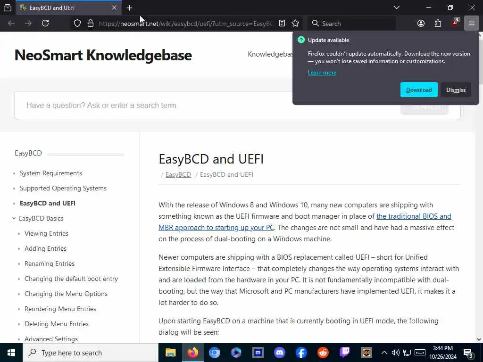Open the uBlock Origin extension icon
This screenshot has height=362, width=483.
455,23
